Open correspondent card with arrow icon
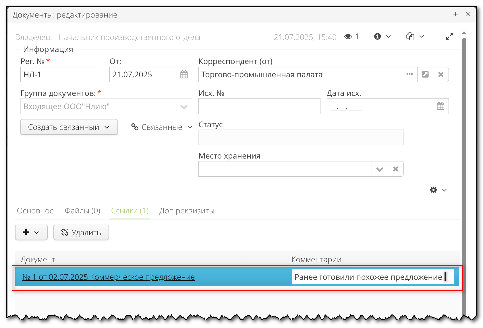This screenshot has height=328, width=483. pyautogui.click(x=425, y=74)
